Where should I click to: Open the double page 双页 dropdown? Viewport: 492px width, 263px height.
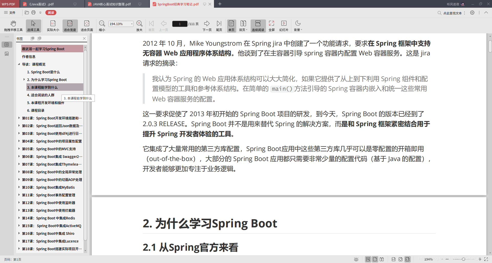point(243,26)
